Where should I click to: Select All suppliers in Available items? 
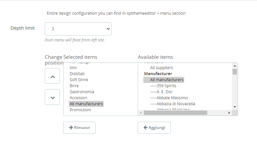pos(161,68)
